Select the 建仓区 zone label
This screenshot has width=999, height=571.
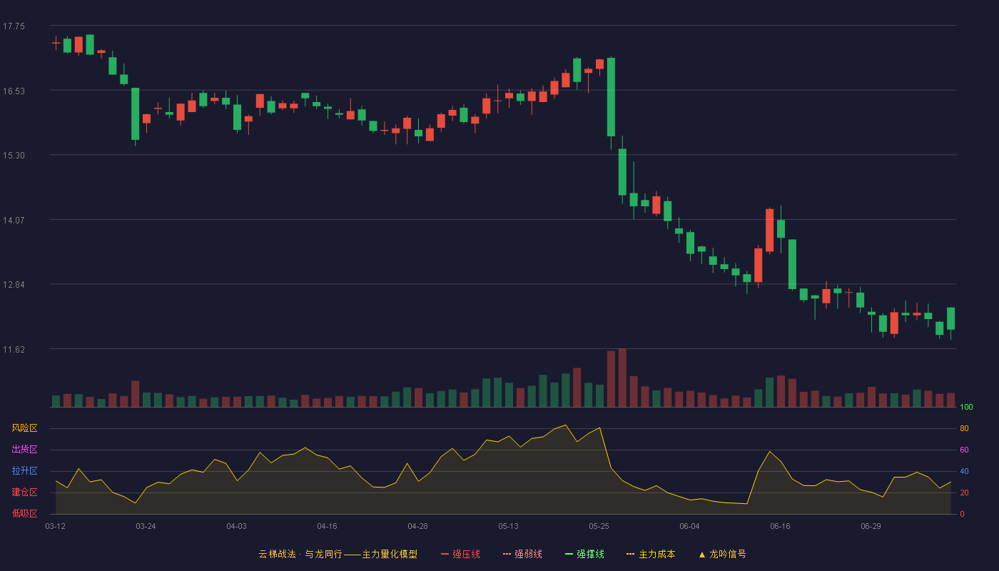[x=24, y=492]
